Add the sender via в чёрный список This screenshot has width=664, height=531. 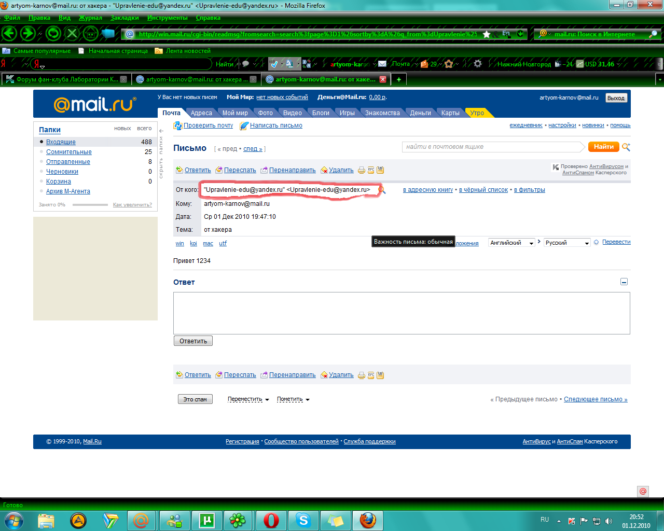(x=483, y=190)
